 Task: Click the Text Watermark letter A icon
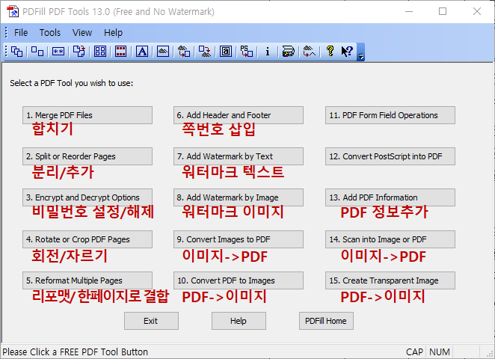(142, 52)
